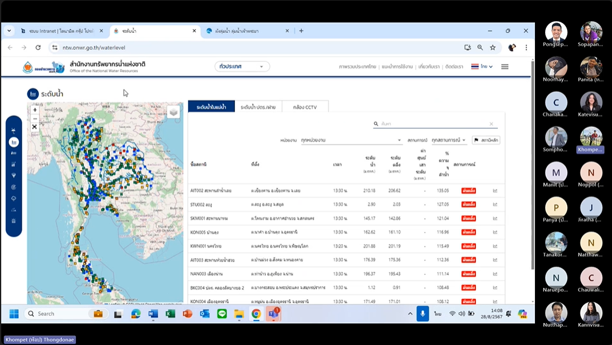612x345 pixels.
Task: Open graph for SKM001 station row
Action: (495, 218)
